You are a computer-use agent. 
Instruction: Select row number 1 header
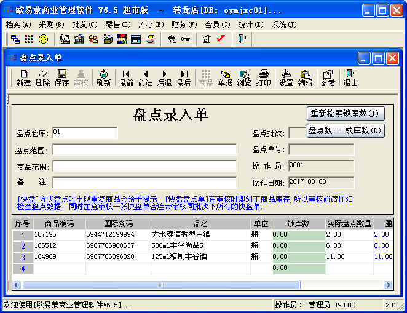tap(23, 235)
